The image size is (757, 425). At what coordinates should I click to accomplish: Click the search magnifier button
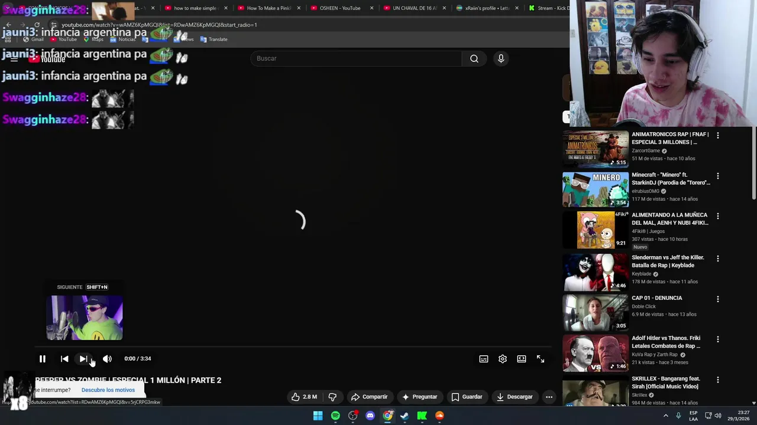(474, 58)
